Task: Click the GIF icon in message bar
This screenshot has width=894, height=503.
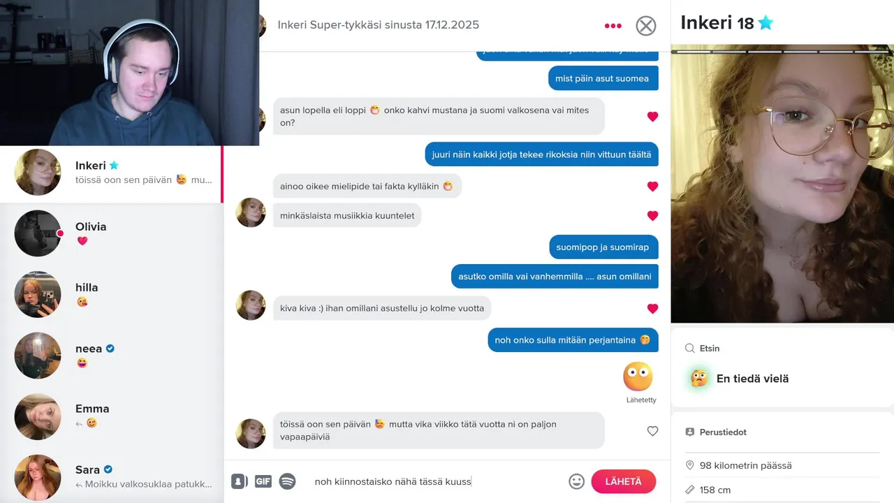Action: click(x=263, y=481)
